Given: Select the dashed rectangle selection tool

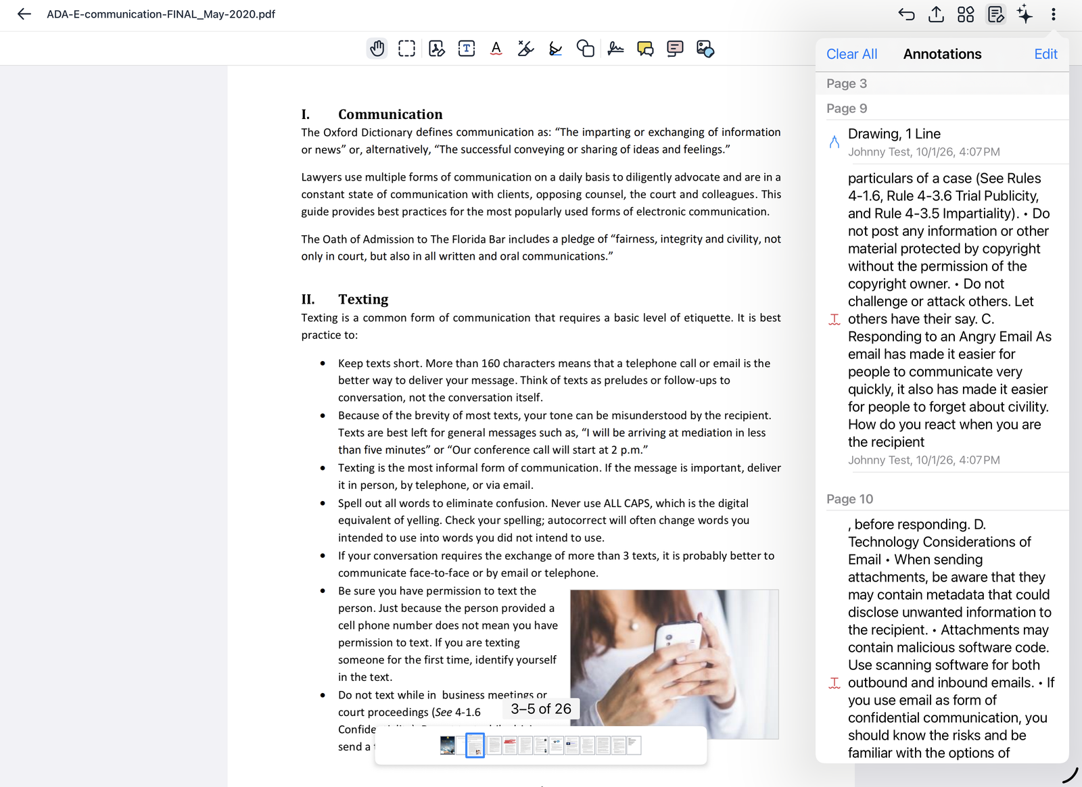Looking at the screenshot, I should point(407,49).
